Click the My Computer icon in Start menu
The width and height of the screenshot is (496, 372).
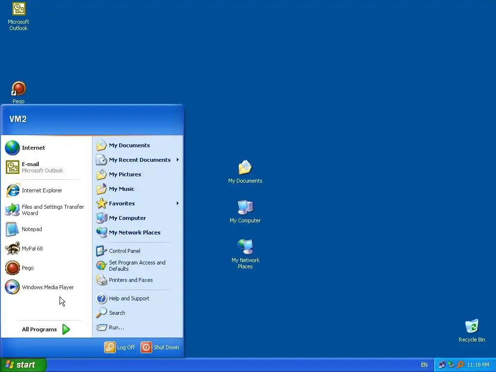click(x=102, y=218)
